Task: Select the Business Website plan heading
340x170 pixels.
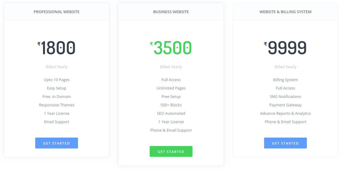Action: (x=171, y=12)
